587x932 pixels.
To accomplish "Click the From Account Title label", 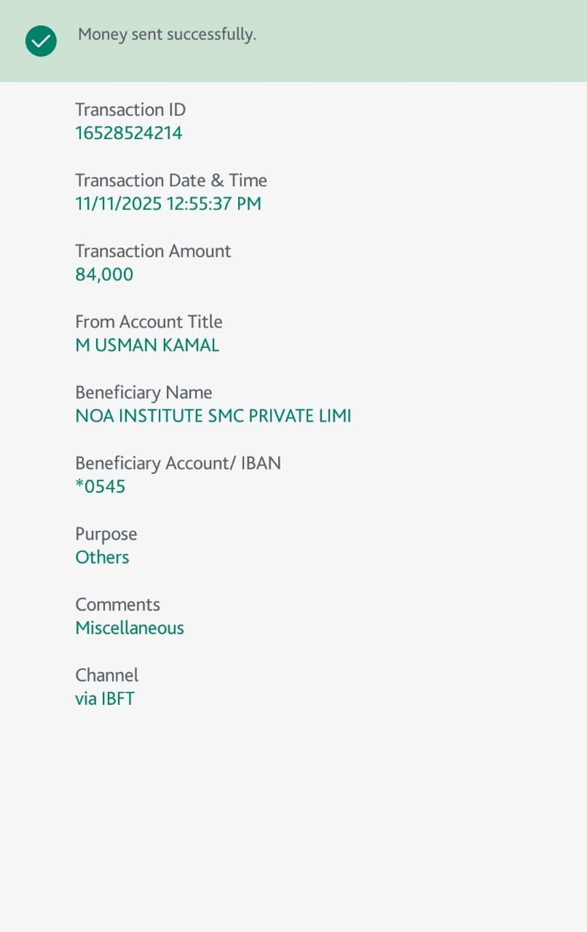I will [149, 322].
